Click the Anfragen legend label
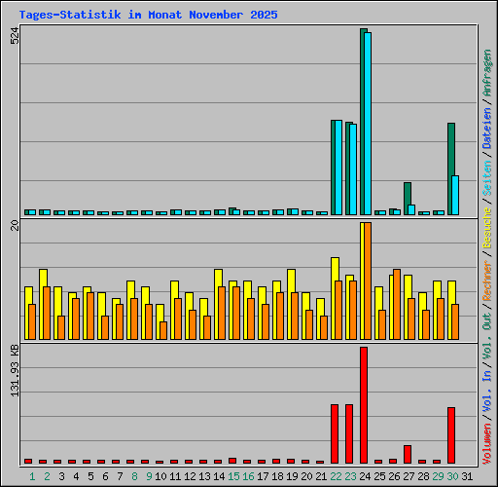The image size is (498, 487). pos(487,72)
